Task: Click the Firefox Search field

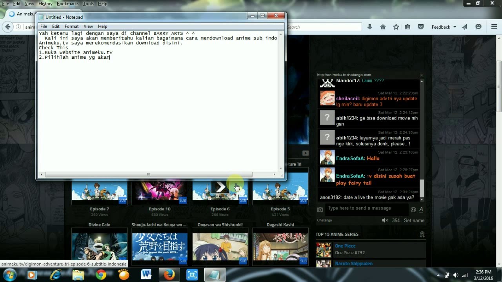Action: click(x=324, y=27)
